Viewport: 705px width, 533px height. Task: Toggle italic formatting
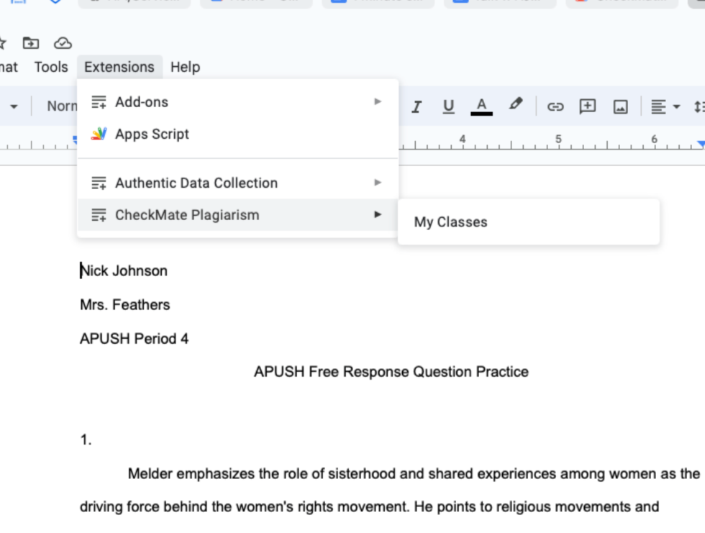coord(416,105)
